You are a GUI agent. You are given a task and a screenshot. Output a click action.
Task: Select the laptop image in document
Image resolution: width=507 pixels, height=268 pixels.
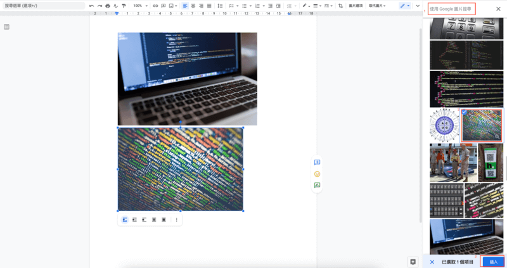coord(187,79)
